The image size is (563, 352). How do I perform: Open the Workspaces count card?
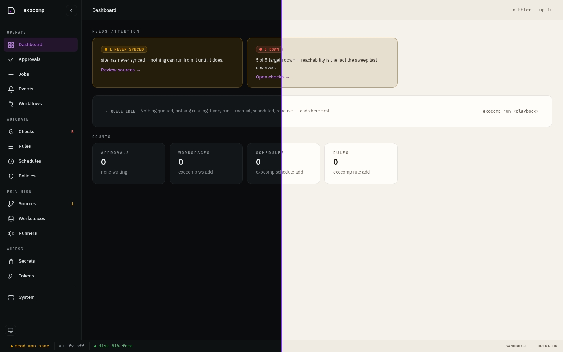pyautogui.click(x=206, y=163)
